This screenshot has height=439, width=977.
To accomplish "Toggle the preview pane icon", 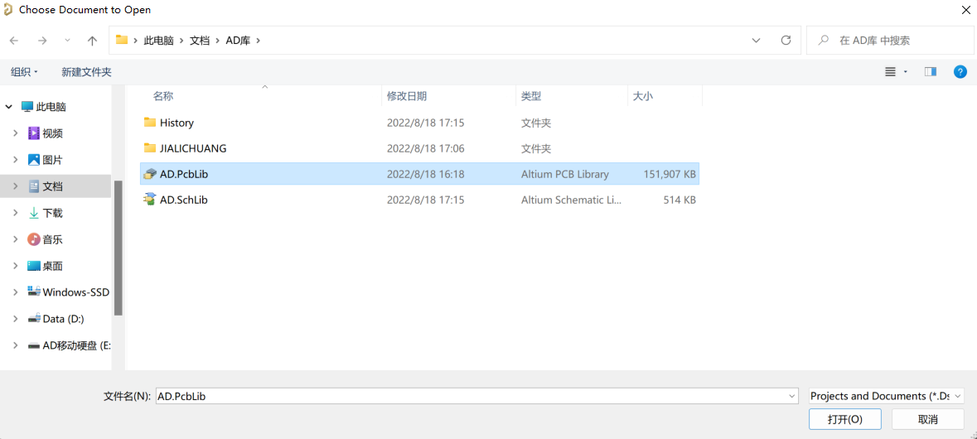I will click(931, 72).
